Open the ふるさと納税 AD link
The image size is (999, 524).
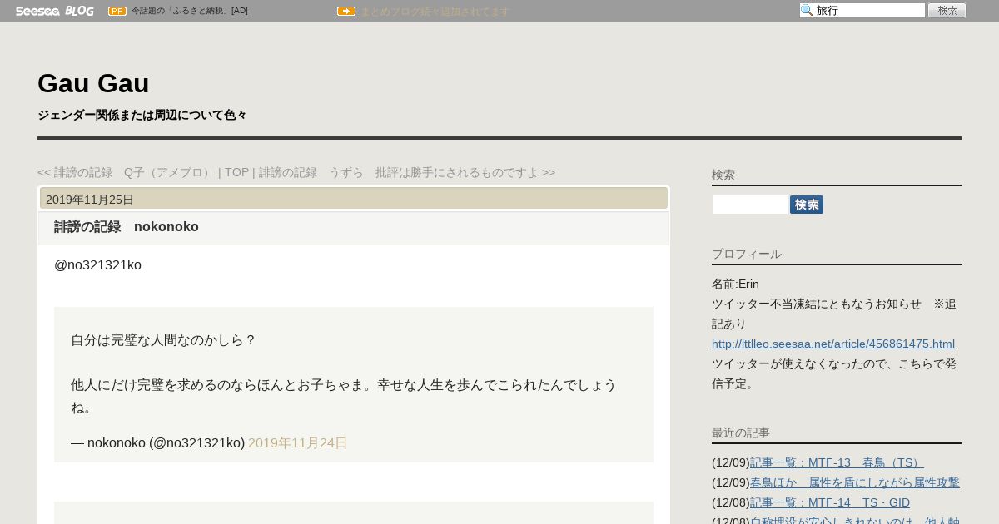click(x=189, y=11)
